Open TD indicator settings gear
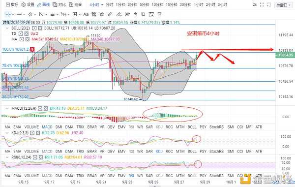Viewport: 295px width, 187px height. point(21,33)
